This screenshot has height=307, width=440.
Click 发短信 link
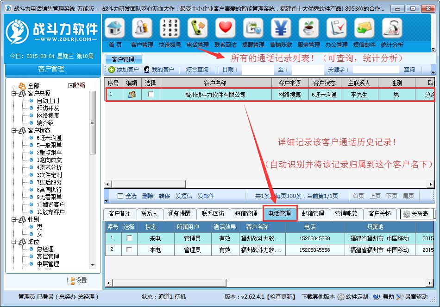[x=184, y=196]
